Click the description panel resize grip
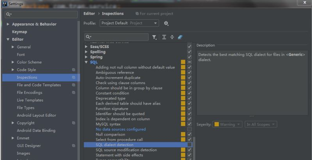Screen dimensions: 312x160 coord(252,116)
